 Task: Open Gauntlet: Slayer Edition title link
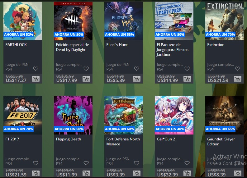(221, 142)
